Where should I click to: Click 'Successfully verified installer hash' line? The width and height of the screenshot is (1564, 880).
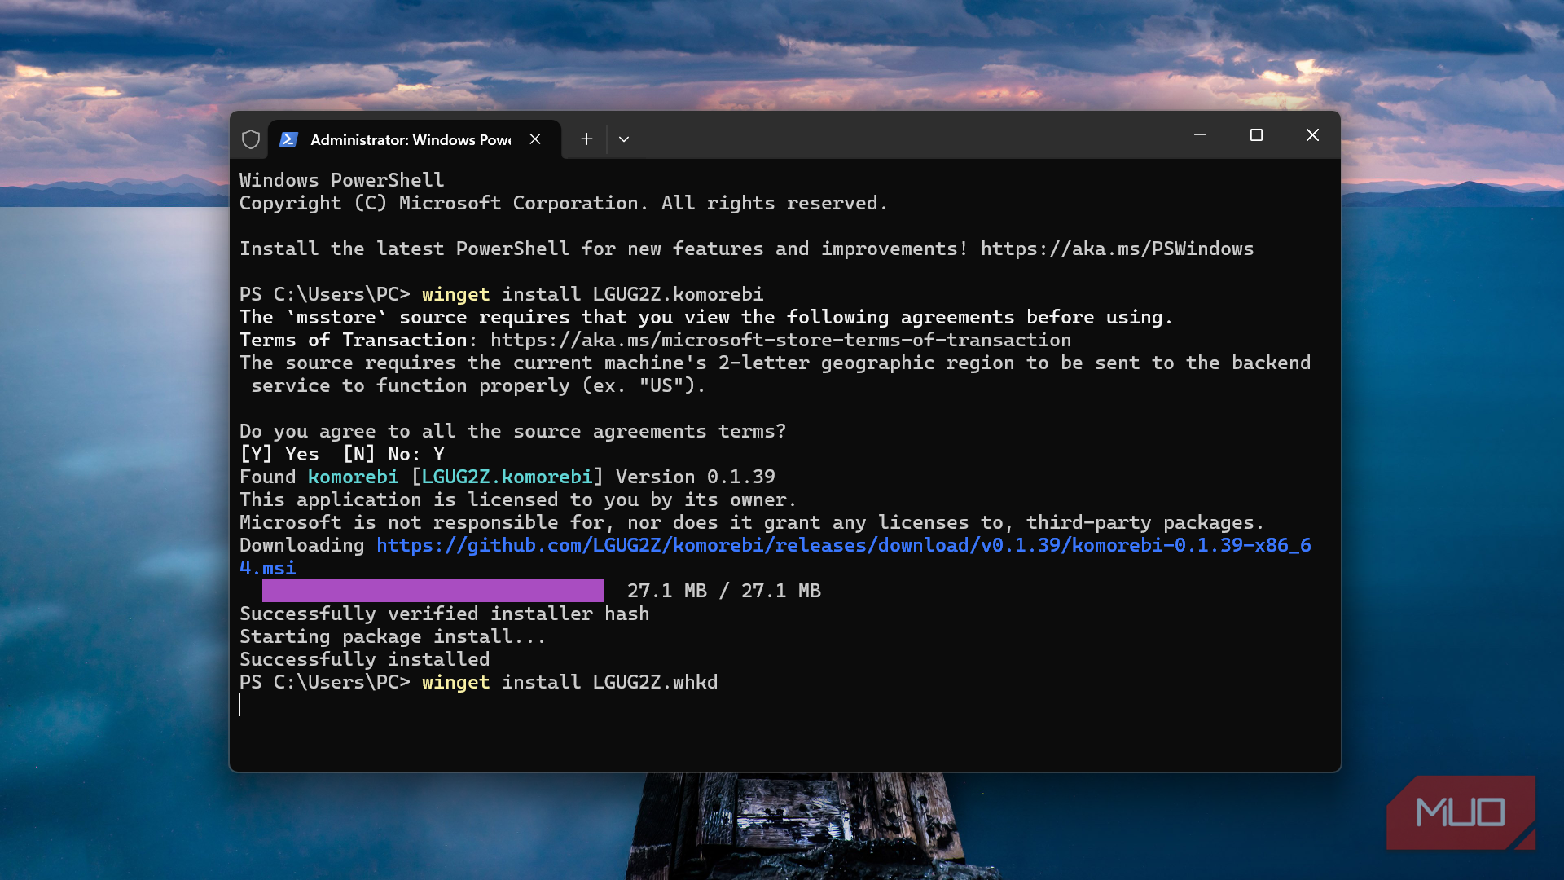(445, 614)
